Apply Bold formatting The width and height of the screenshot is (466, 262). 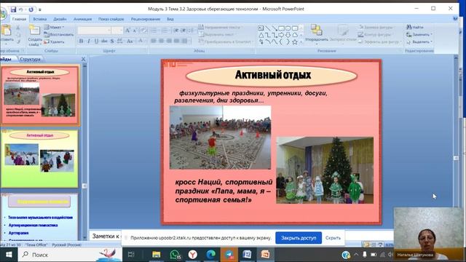tap(81, 41)
